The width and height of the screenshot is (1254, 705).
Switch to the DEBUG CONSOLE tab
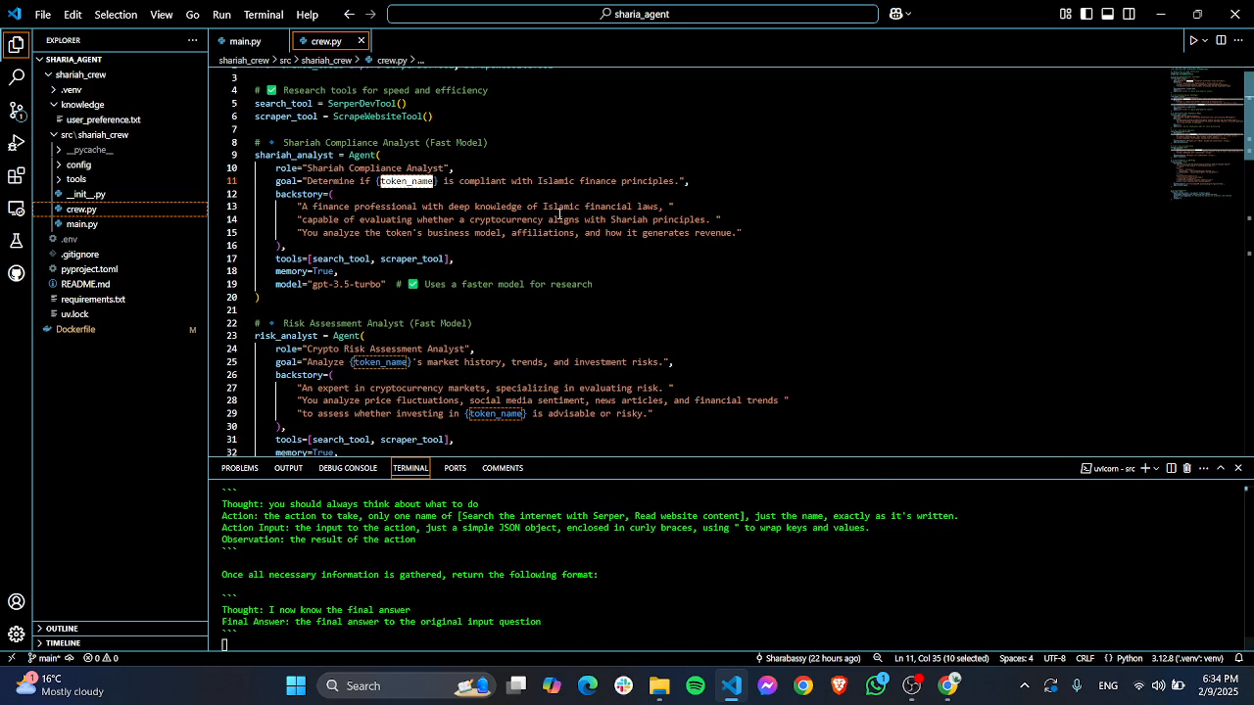tap(348, 468)
